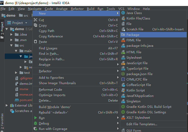188x132 pixels.
Task: Expand the .idea folder
Action: (11, 35)
